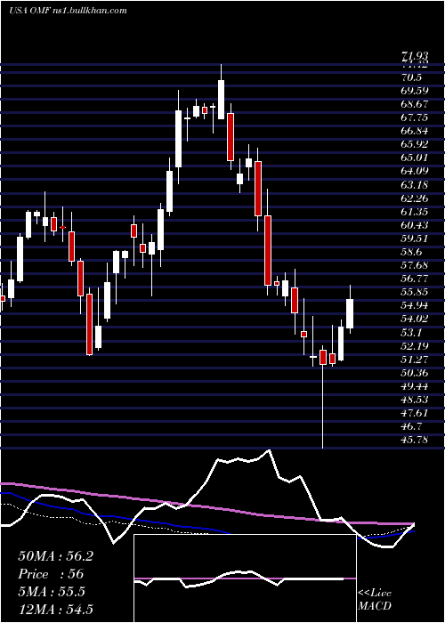Click the 45.78 bottom price label
Image resolution: width=445 pixels, height=623 pixels.
click(x=415, y=441)
